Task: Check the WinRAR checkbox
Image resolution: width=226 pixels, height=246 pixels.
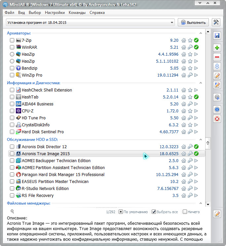Action: 12,47
